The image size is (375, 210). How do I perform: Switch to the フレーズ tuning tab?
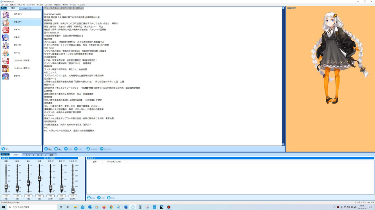(x=39, y=155)
